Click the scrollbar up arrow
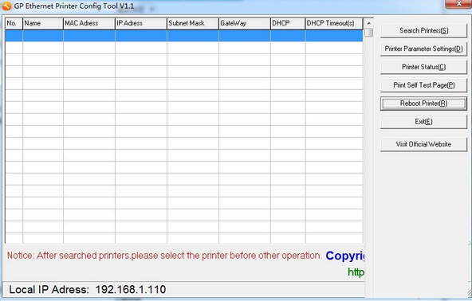The height and width of the screenshot is (301, 472). coord(368,23)
